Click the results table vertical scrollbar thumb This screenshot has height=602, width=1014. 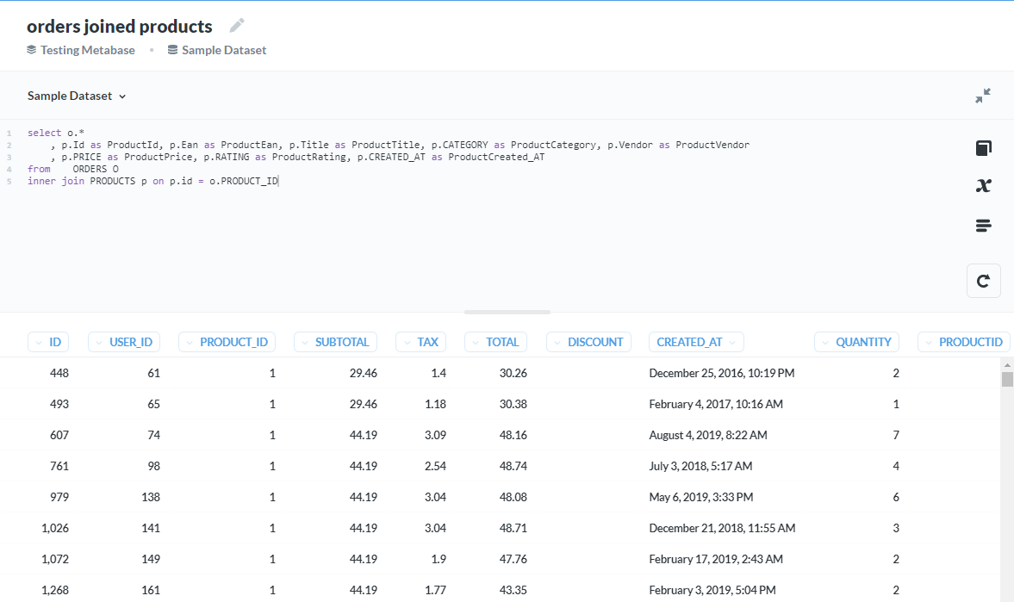click(x=1007, y=379)
